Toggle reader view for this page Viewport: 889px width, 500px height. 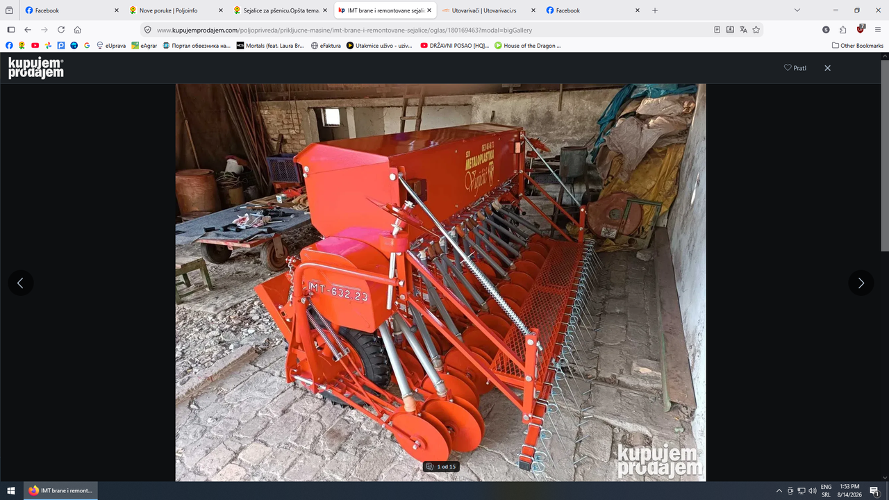717,30
